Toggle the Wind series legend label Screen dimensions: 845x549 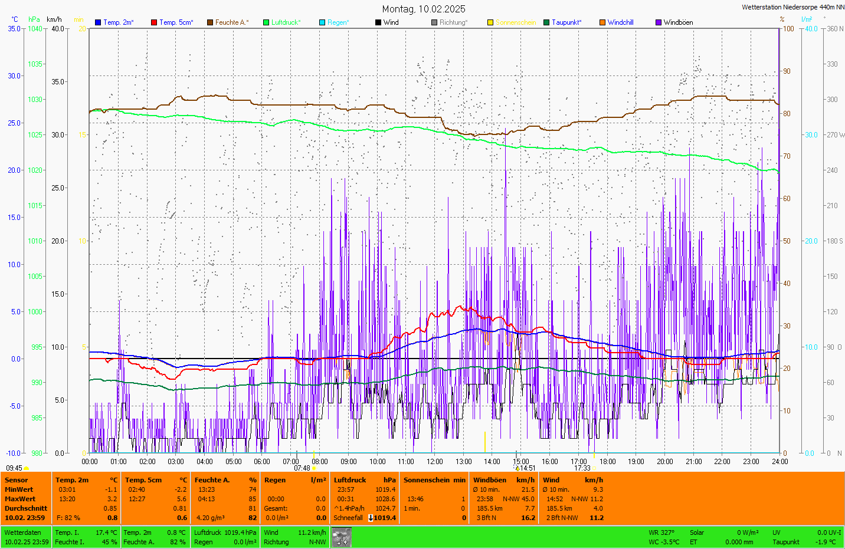pyautogui.click(x=391, y=22)
